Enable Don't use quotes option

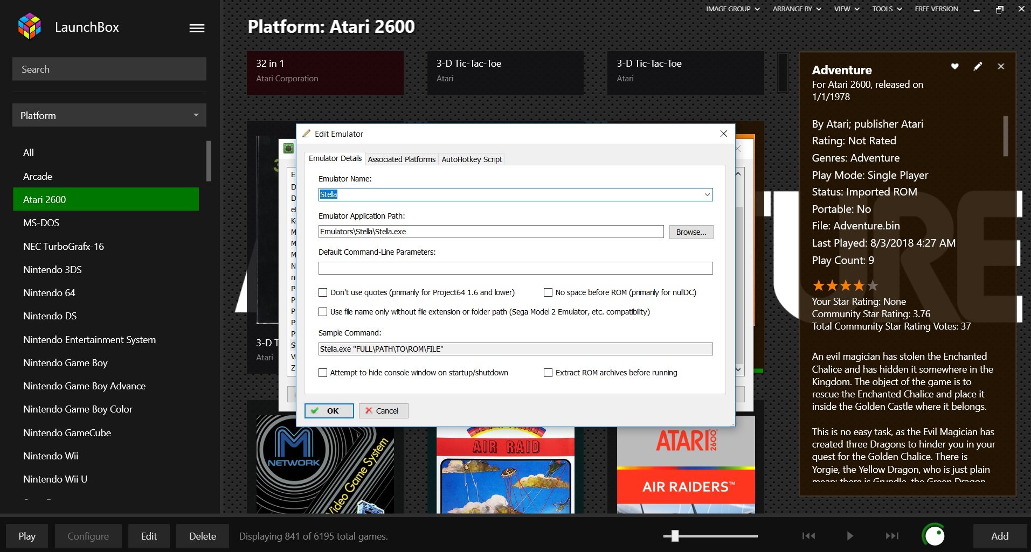coord(323,292)
